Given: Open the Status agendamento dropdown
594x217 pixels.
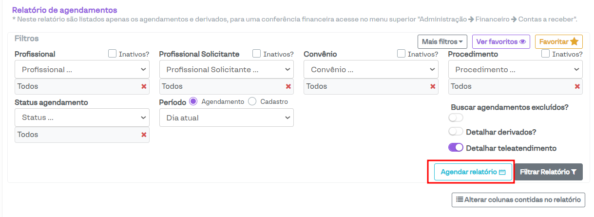Looking at the screenshot, I should [x=82, y=118].
